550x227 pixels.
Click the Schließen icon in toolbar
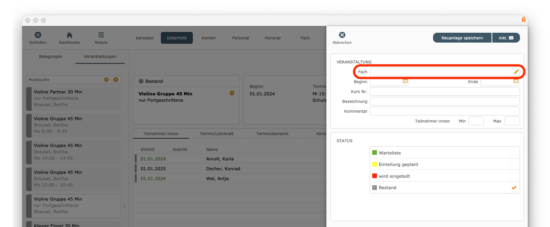[38, 35]
